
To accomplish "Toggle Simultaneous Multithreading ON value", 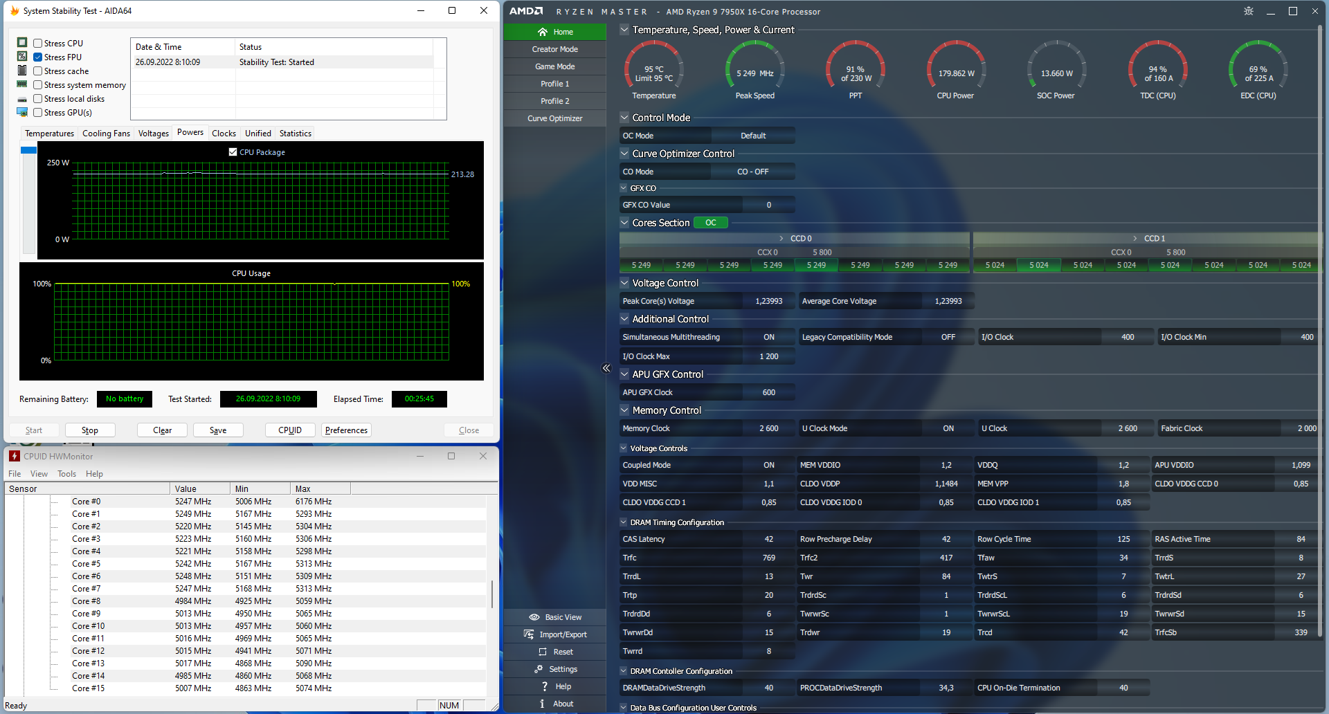I will (x=769, y=337).
